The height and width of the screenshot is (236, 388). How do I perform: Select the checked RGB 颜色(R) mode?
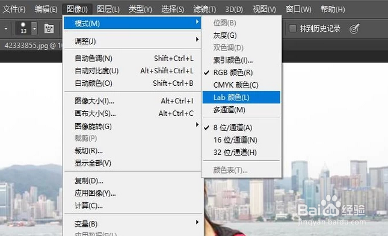pos(241,73)
